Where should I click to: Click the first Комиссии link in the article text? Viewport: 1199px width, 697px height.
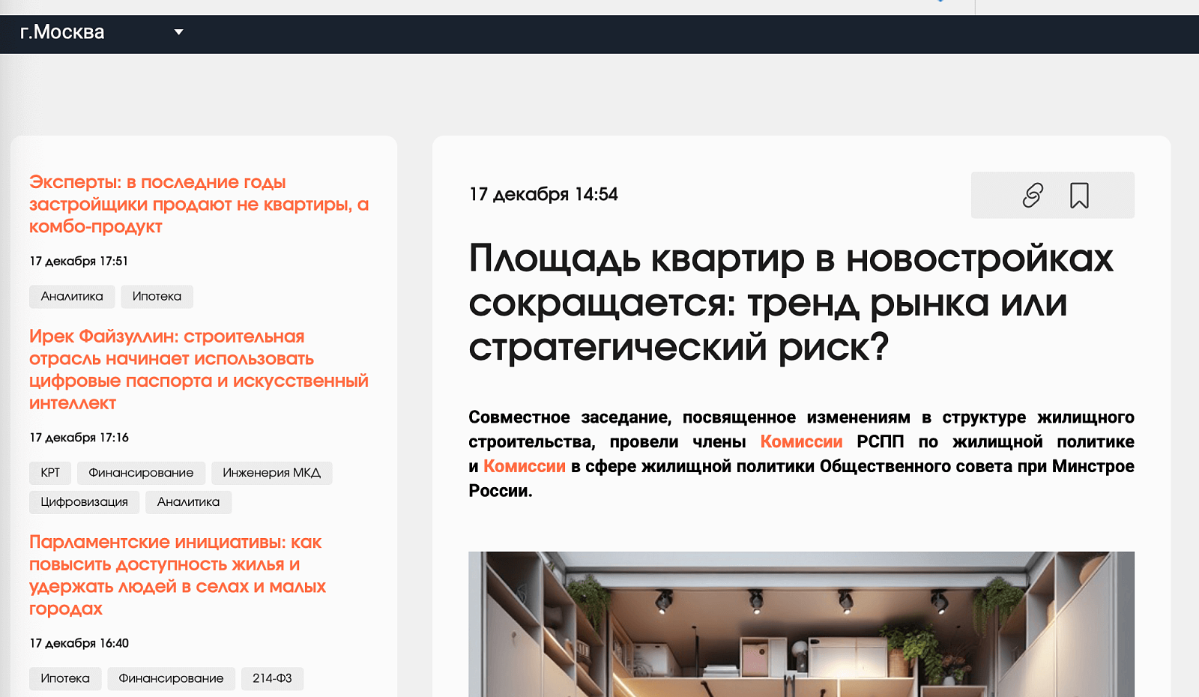(x=801, y=441)
